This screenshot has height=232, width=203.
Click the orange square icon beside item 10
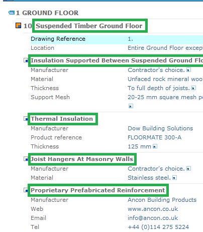click(18, 26)
